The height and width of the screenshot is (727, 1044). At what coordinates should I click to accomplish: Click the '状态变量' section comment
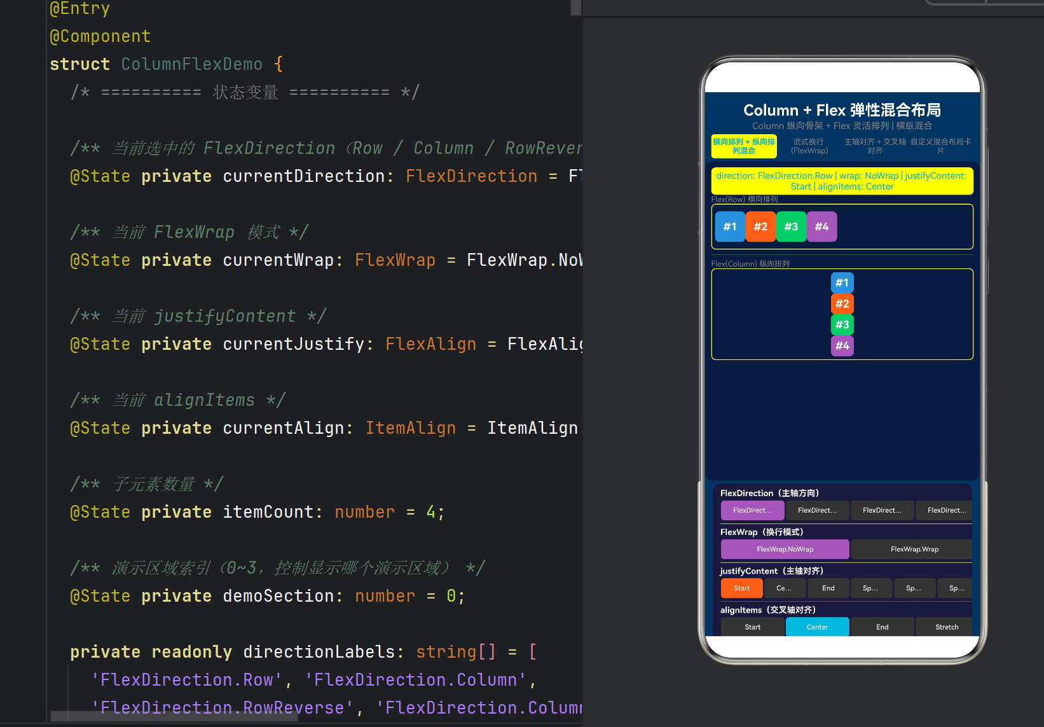245,92
